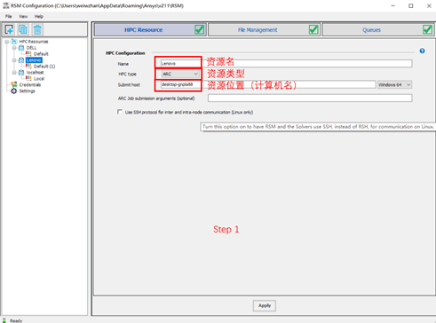Viewport: 436px width, 323px height.
Task: Click the Apply button
Action: pos(265,305)
